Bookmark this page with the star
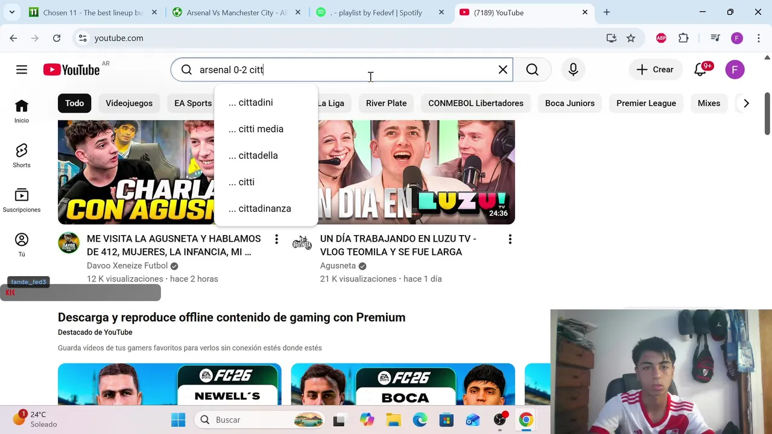 (631, 38)
